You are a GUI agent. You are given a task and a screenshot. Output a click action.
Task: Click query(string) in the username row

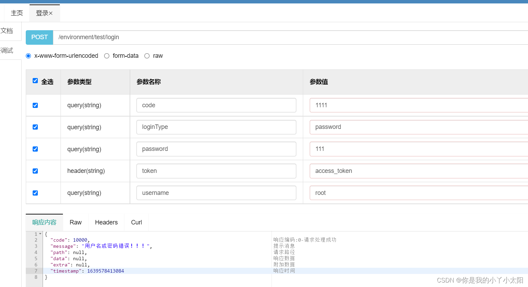click(x=84, y=193)
